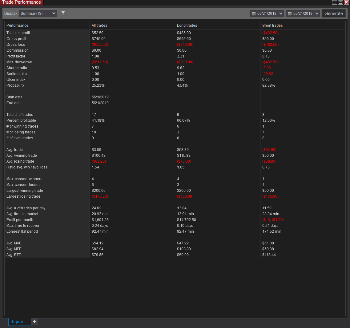Click the filter funnel icon
Viewport: 350px width, 328px height.
[x=63, y=14]
